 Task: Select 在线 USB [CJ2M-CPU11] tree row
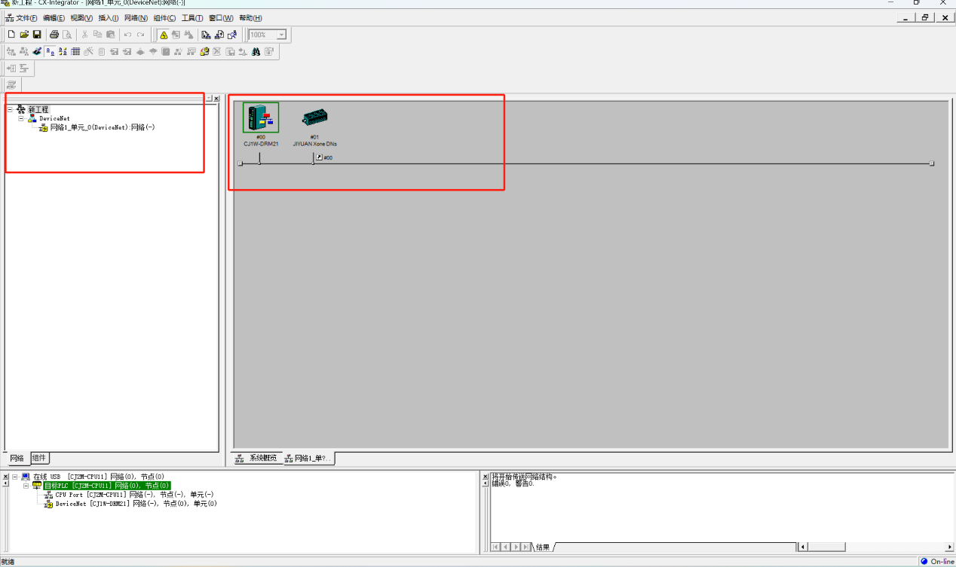coord(99,477)
